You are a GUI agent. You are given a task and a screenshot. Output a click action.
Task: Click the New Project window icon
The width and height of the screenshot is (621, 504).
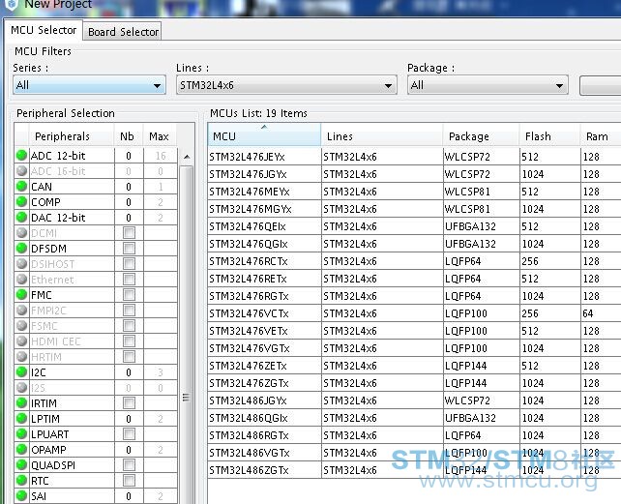[x=13, y=4]
